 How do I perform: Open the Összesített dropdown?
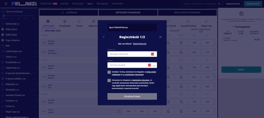click(176, 31)
